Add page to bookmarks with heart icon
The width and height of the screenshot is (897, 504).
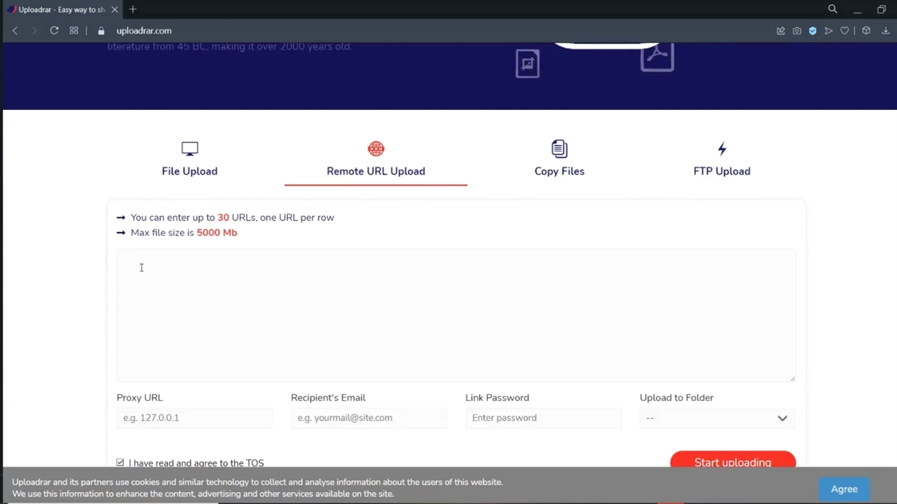[x=844, y=31]
